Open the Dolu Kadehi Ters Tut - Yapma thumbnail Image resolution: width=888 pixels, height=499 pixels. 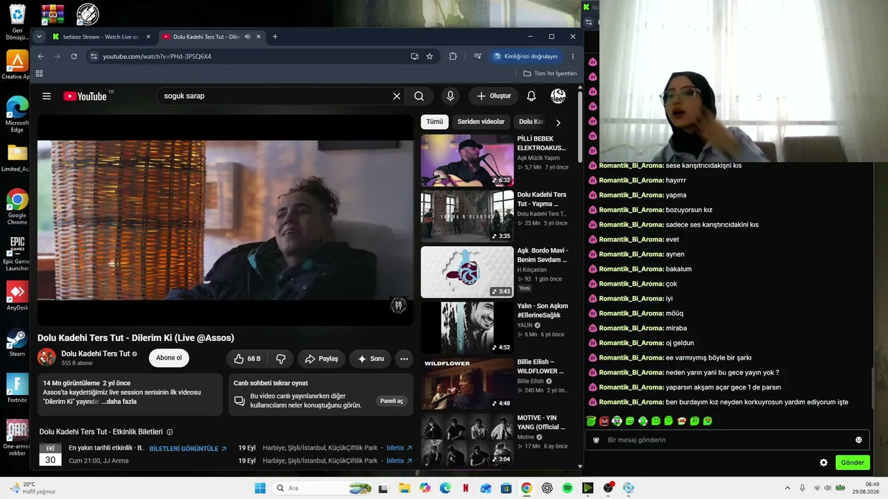467,216
